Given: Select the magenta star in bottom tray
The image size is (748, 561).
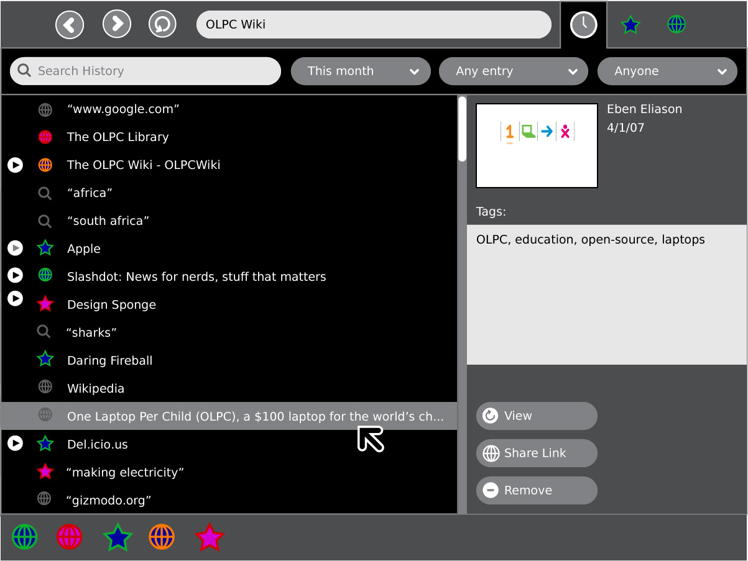Looking at the screenshot, I should (209, 537).
